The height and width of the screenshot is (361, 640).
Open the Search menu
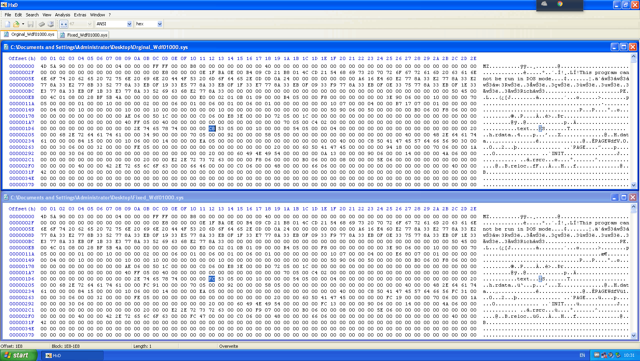pos(32,15)
